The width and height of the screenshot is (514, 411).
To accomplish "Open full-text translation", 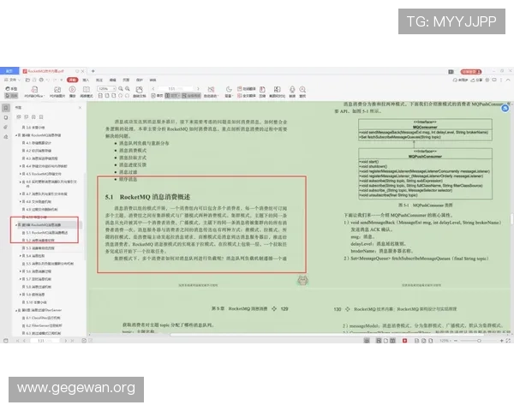I will point(247,96).
